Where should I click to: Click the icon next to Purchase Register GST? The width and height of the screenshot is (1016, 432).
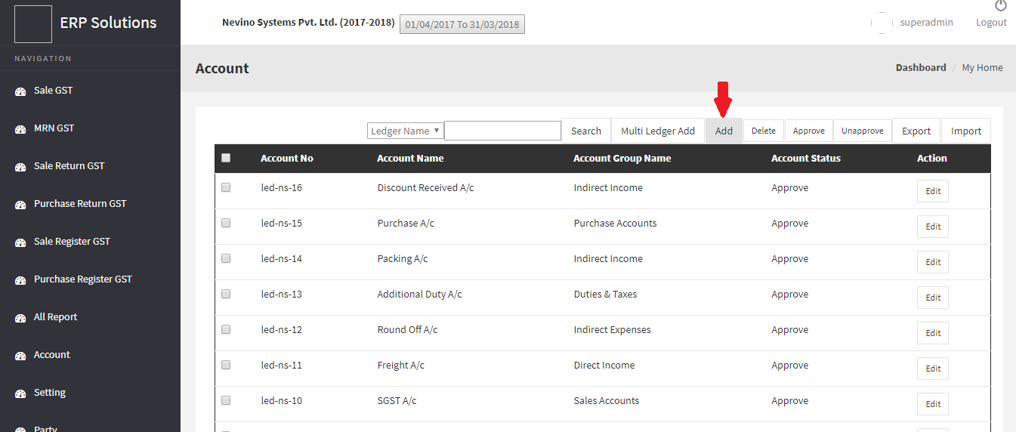(20, 280)
